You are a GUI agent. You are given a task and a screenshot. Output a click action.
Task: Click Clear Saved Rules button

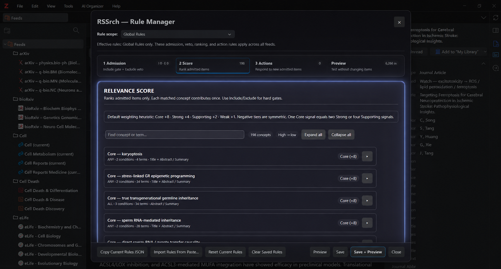pyautogui.click(x=267, y=252)
